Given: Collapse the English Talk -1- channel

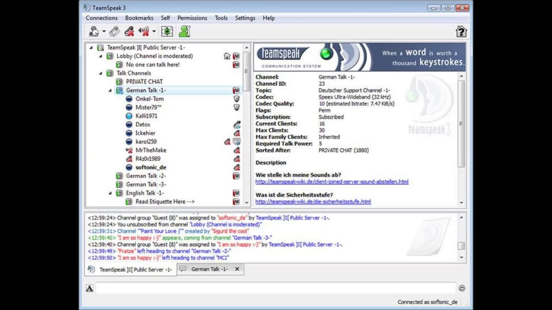Looking at the screenshot, I should tap(110, 193).
